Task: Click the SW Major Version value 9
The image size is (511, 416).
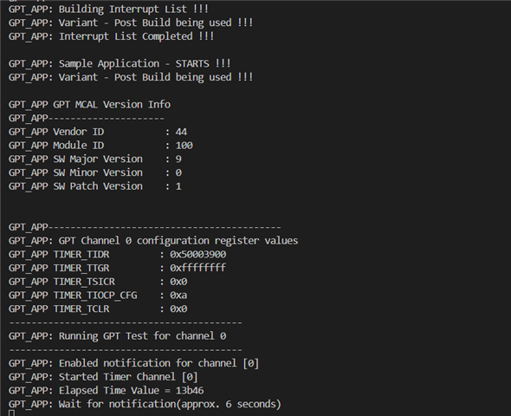Action: pos(178,159)
